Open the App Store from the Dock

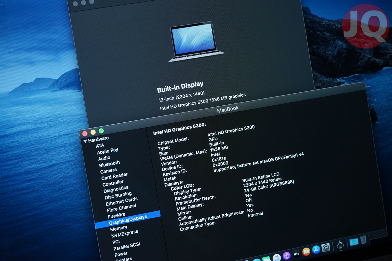click(316, 250)
